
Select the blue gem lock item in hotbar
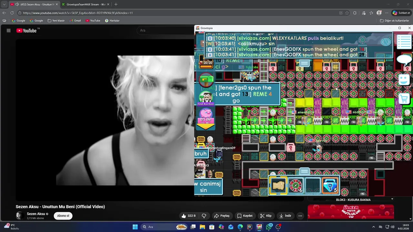tap(330, 186)
